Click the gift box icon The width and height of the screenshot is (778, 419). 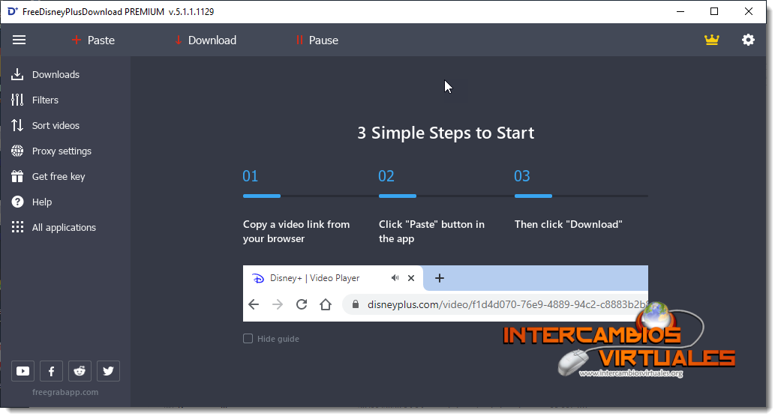(17, 176)
